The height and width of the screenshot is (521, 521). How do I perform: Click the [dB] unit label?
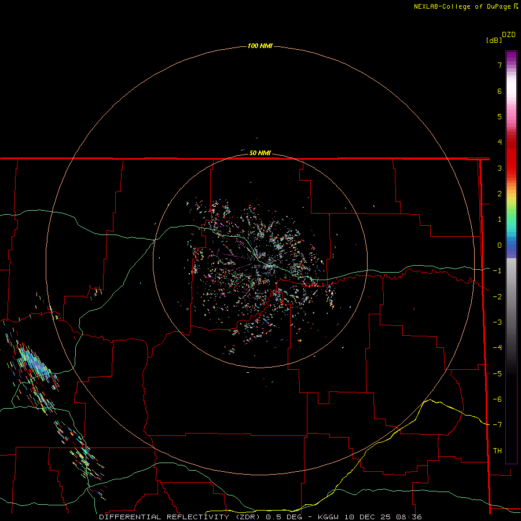[494, 40]
